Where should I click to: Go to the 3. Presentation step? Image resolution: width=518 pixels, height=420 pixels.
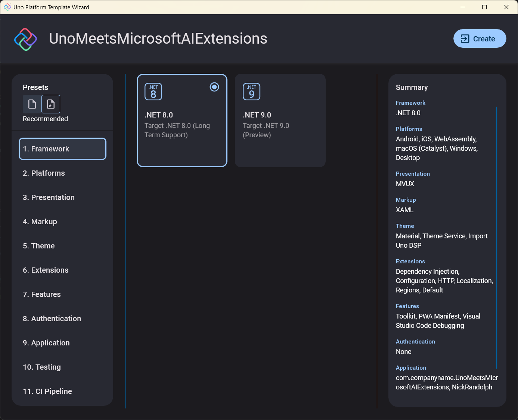(49, 197)
